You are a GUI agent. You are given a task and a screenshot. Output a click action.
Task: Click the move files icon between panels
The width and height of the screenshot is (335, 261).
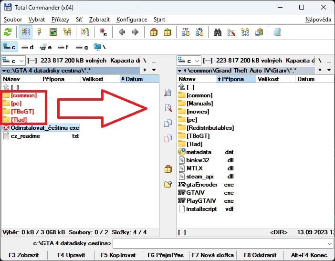[x=168, y=138]
